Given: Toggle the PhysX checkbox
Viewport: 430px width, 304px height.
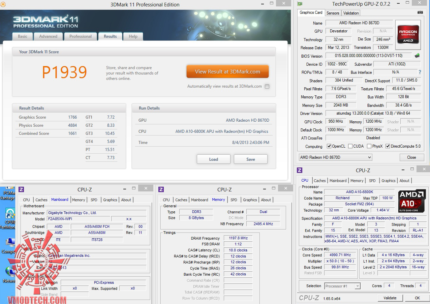Looking at the screenshot, I should point(369,146).
